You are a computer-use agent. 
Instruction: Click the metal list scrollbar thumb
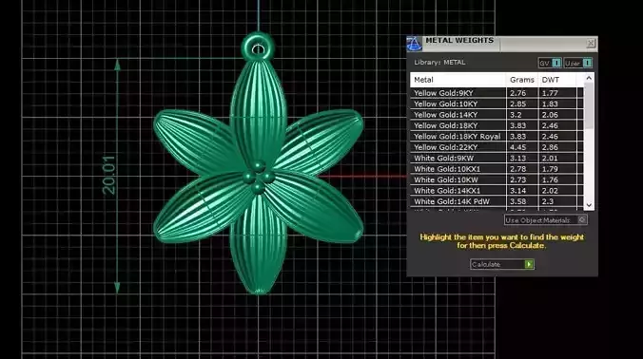(x=589, y=105)
